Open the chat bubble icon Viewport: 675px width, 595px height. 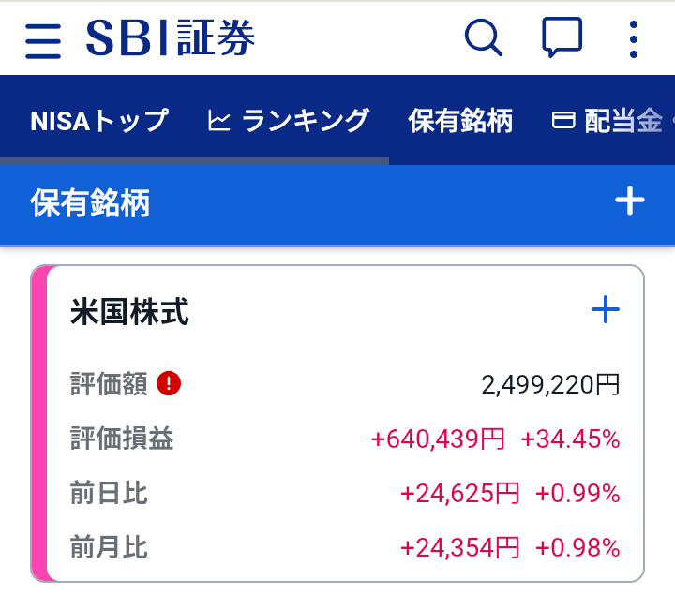(x=562, y=37)
